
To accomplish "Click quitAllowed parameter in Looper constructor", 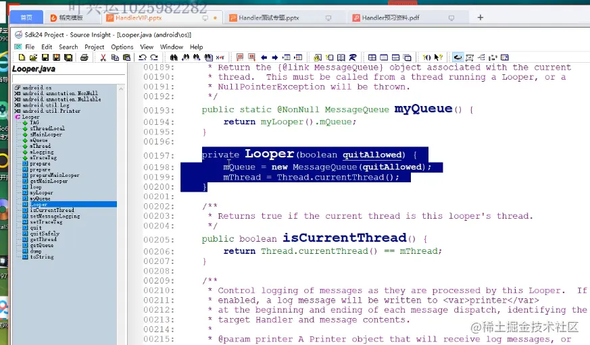I will tap(372, 155).
